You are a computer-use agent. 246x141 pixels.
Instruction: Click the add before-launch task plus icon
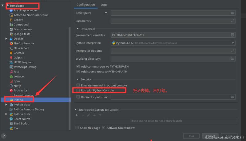pyautogui.click(x=77, y=115)
